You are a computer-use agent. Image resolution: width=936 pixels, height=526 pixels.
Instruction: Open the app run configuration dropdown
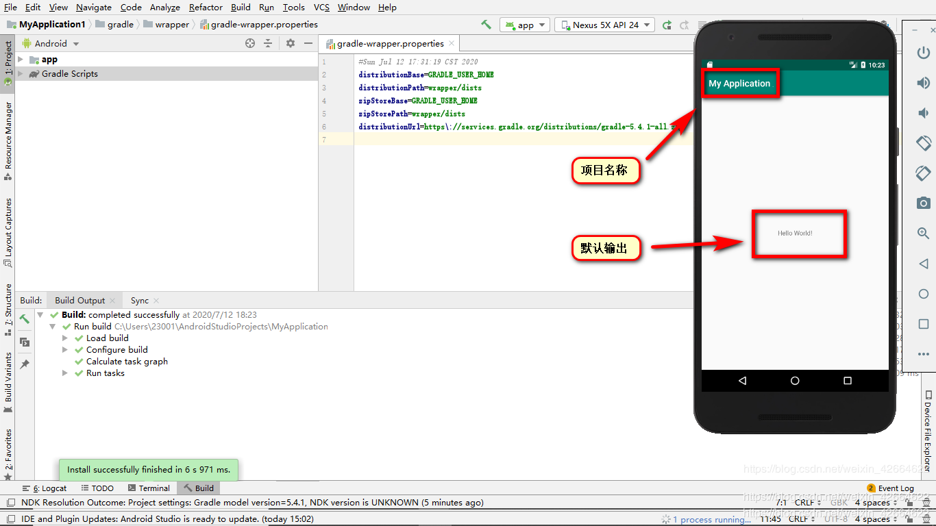coord(525,25)
